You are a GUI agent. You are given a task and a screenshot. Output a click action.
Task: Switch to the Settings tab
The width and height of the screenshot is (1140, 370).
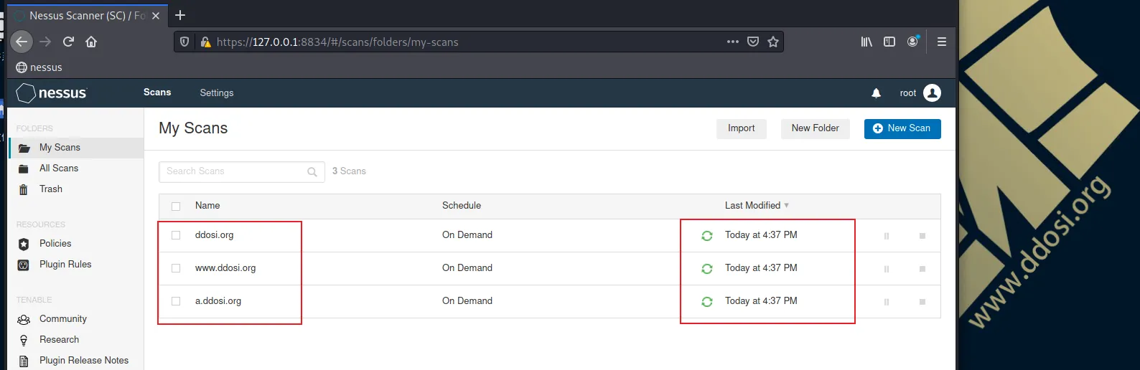[x=217, y=93]
